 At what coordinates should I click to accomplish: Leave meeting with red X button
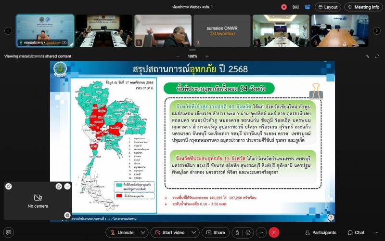pyautogui.click(x=274, y=232)
